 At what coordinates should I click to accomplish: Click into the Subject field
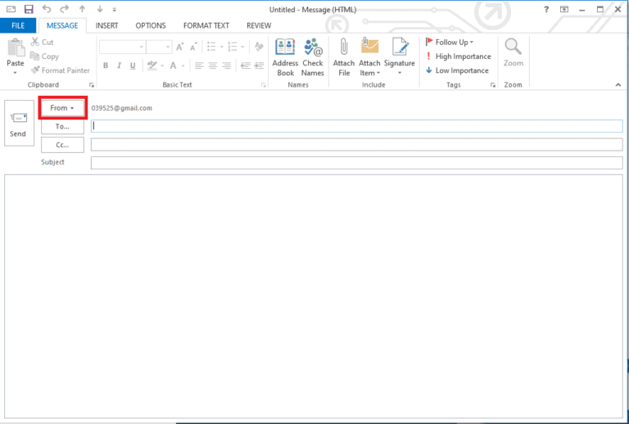[356, 163]
